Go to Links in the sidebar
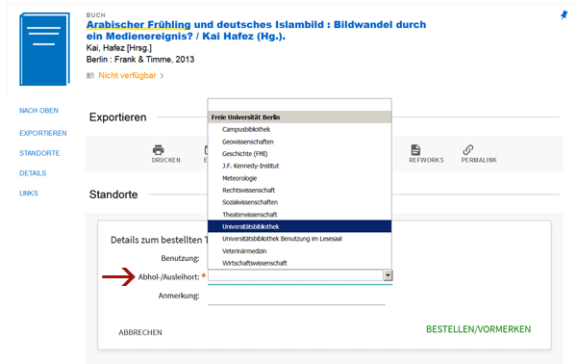Screen dimensions: 577x364 pos(29,193)
